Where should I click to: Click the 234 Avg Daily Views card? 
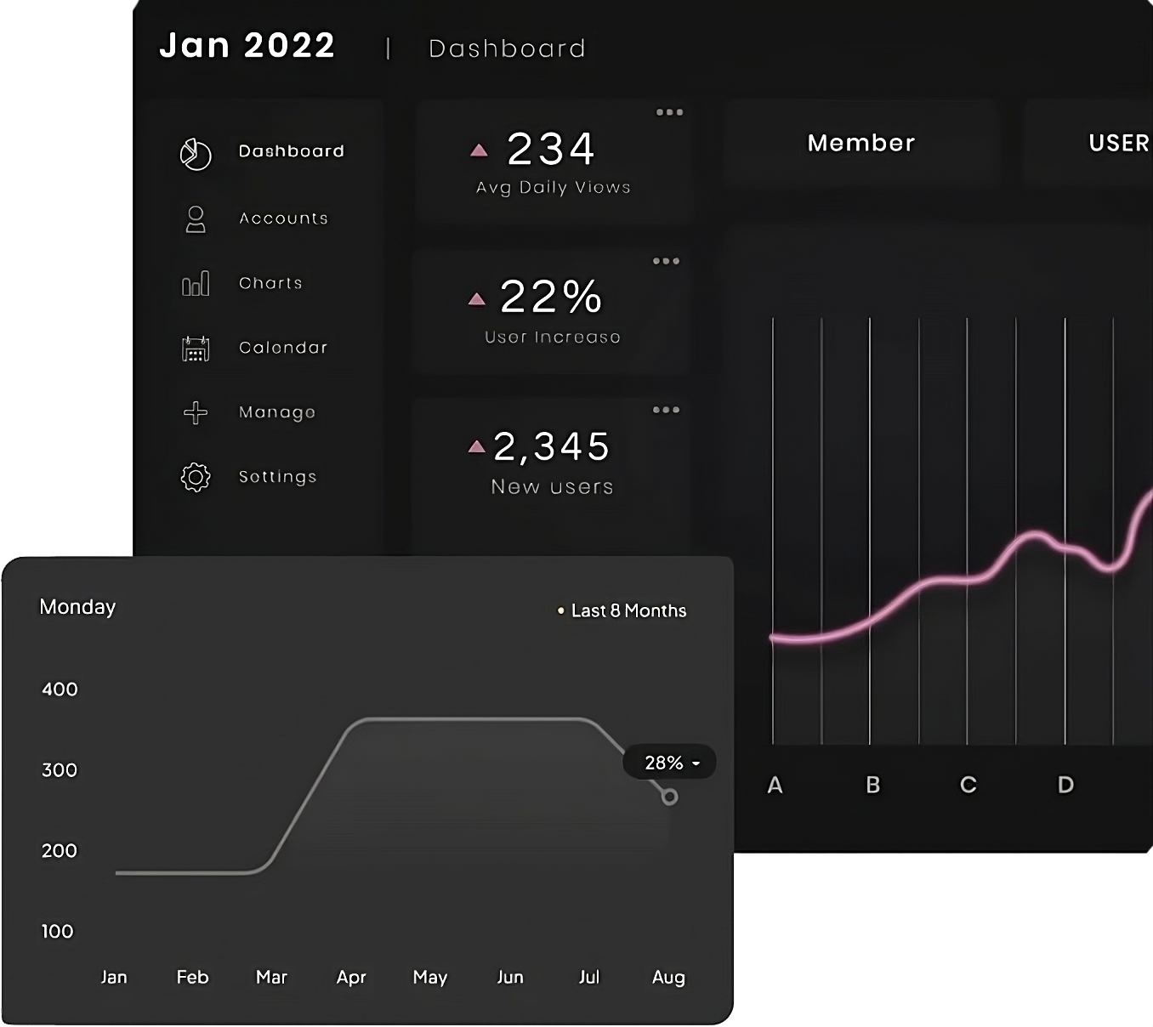(553, 162)
